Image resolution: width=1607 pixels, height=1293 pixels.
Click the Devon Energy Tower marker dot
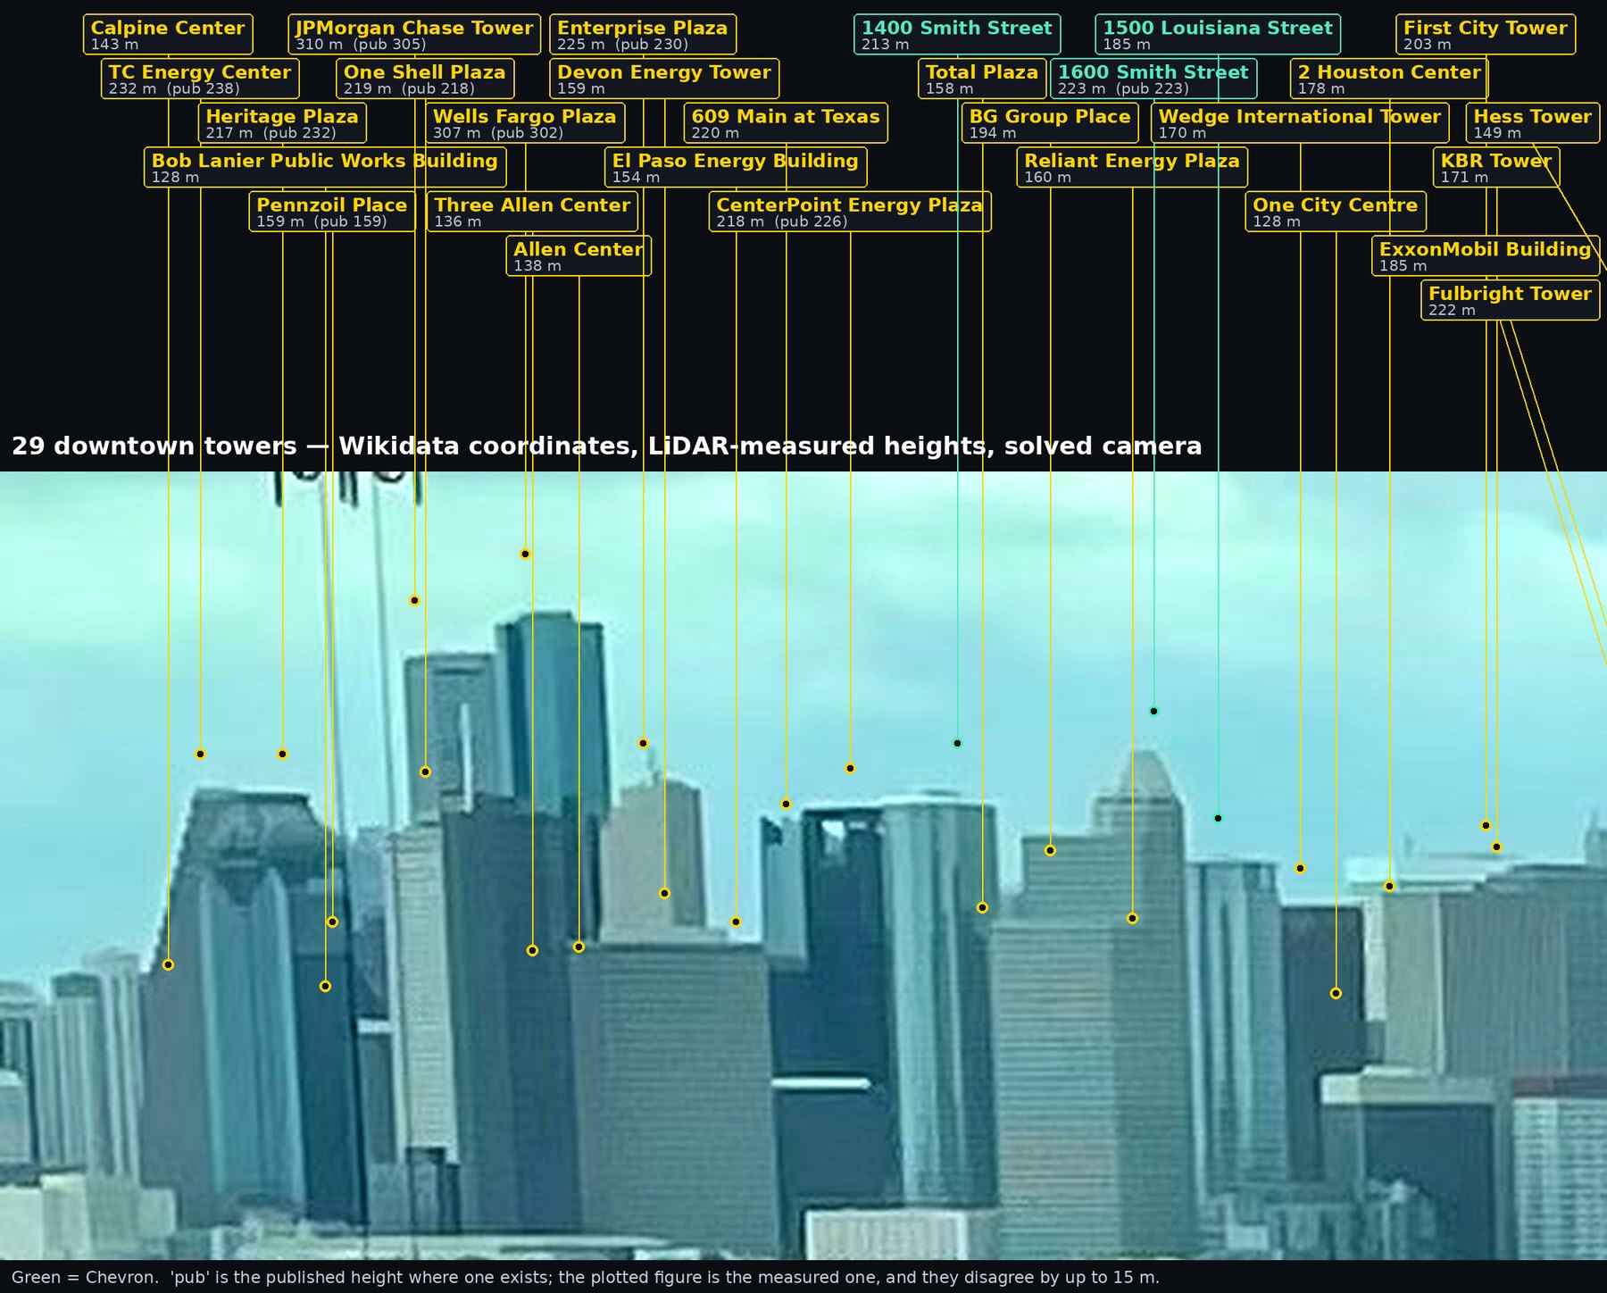tap(664, 894)
